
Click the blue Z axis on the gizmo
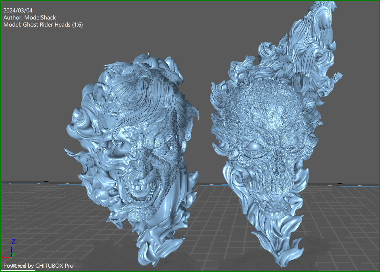point(11,251)
